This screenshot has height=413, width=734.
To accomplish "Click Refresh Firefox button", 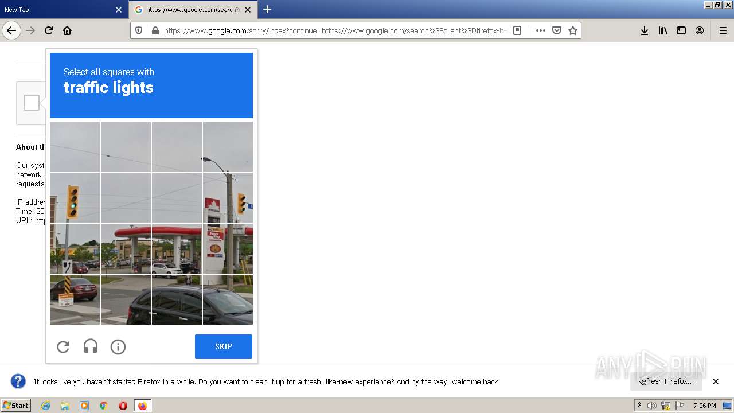I will (665, 381).
